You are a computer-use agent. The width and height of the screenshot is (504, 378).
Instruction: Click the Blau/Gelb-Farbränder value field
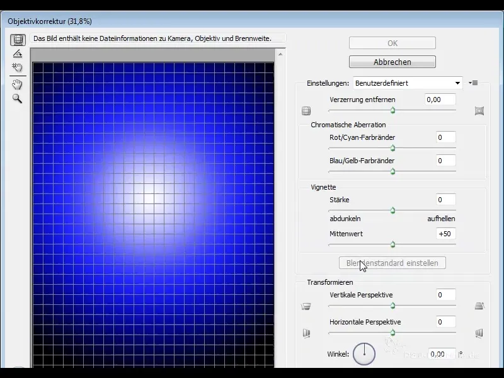click(x=446, y=161)
